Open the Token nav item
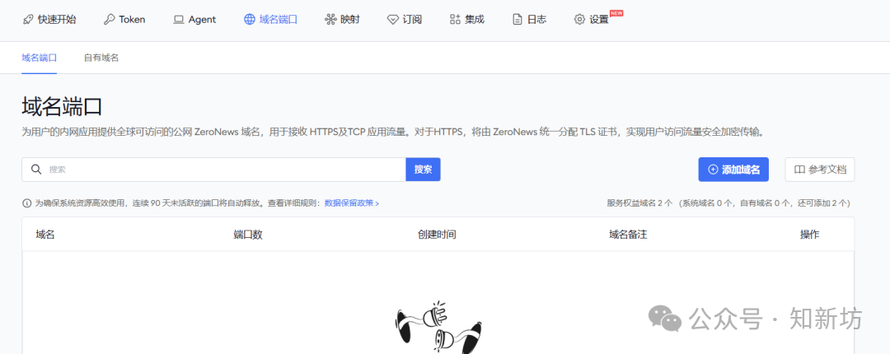890x354 pixels. pyautogui.click(x=124, y=19)
